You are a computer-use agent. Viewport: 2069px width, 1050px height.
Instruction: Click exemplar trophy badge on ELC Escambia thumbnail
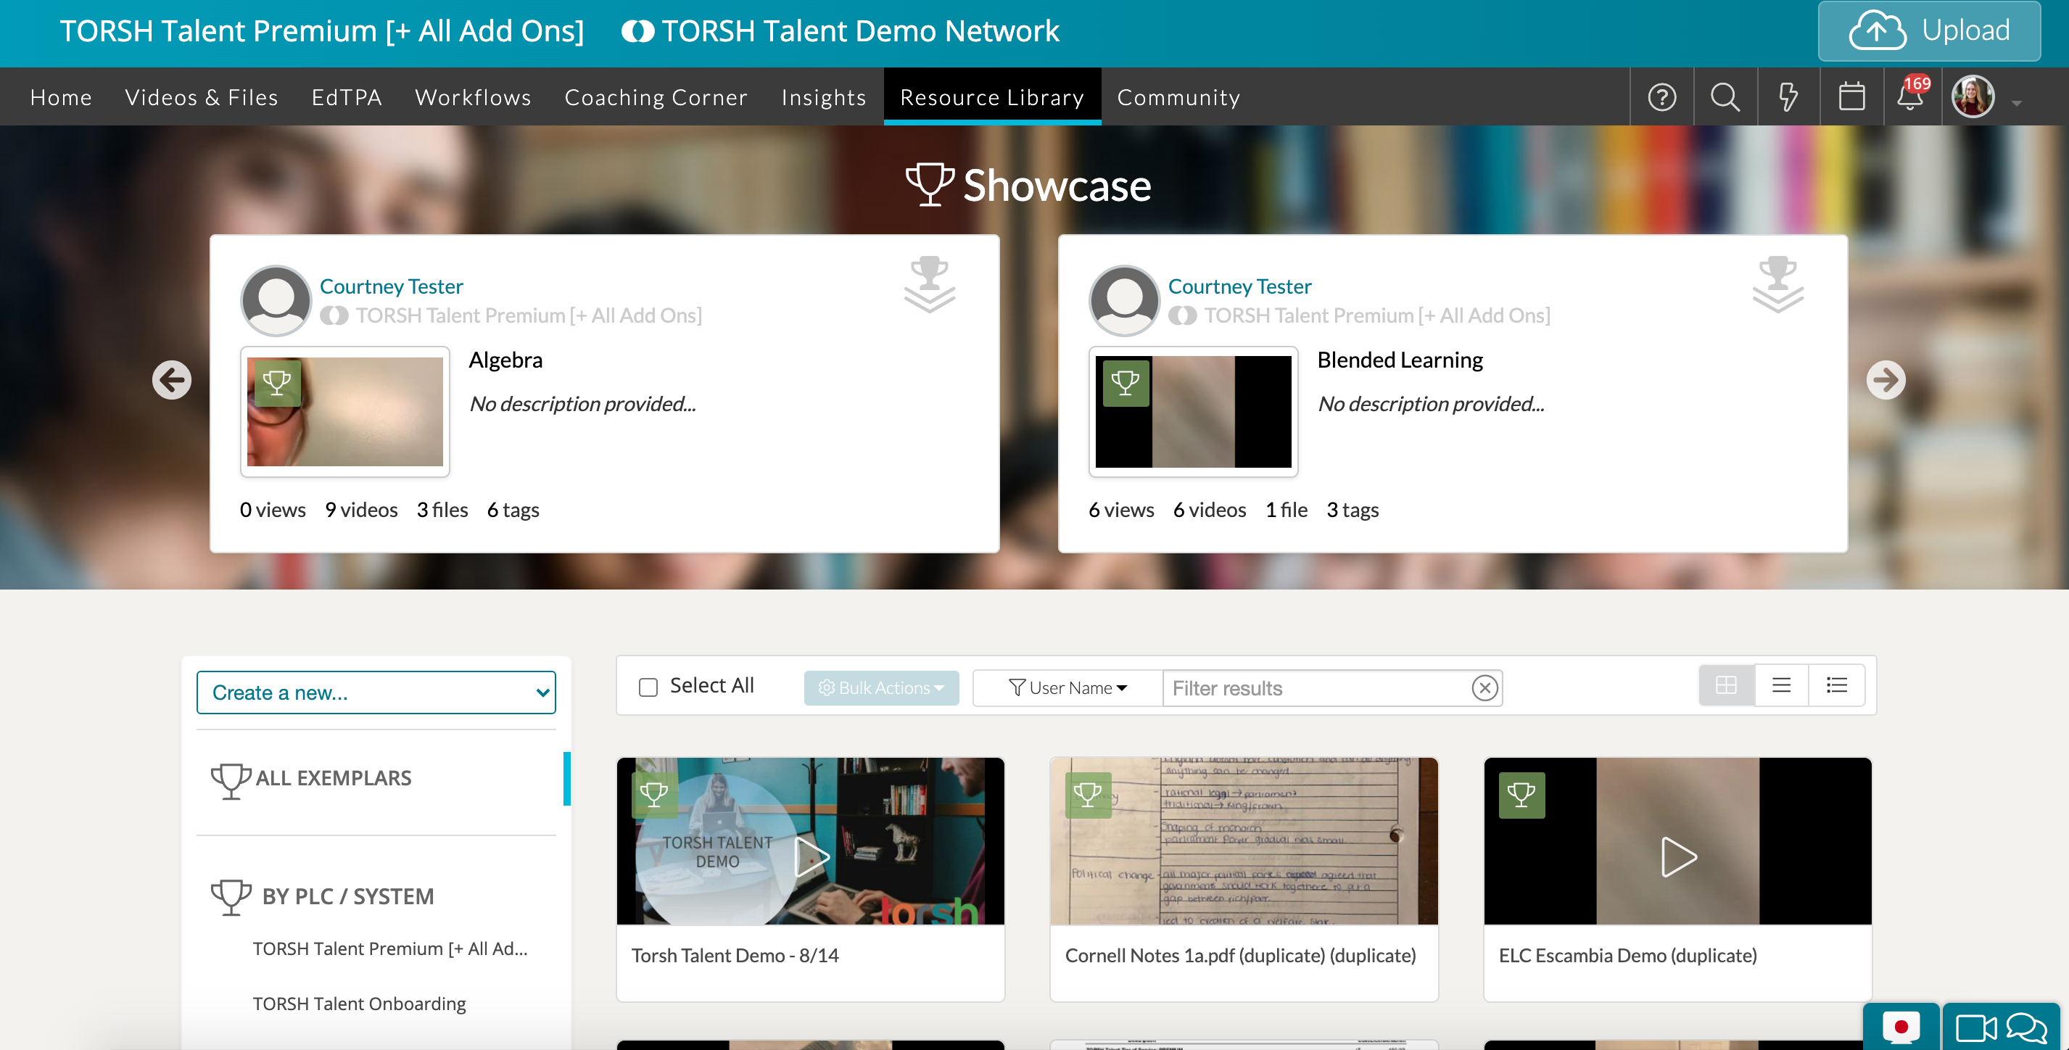coord(1521,795)
